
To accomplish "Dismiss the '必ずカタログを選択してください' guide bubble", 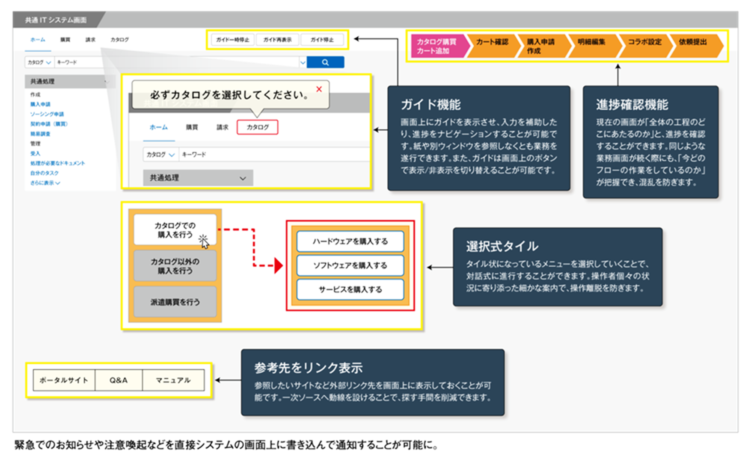I will pyautogui.click(x=319, y=89).
